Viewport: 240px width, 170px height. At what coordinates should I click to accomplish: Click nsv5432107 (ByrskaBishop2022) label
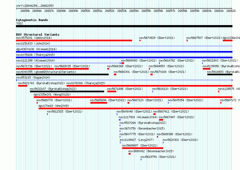point(53,89)
